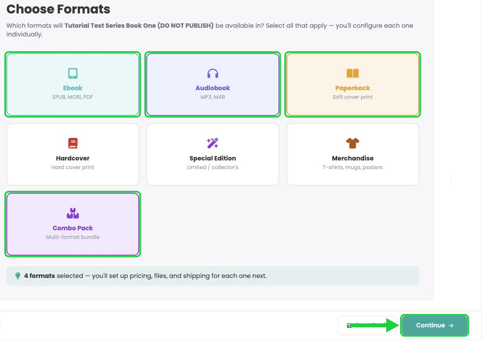
Task: Toggle off the Paperback format card
Action: point(352,84)
